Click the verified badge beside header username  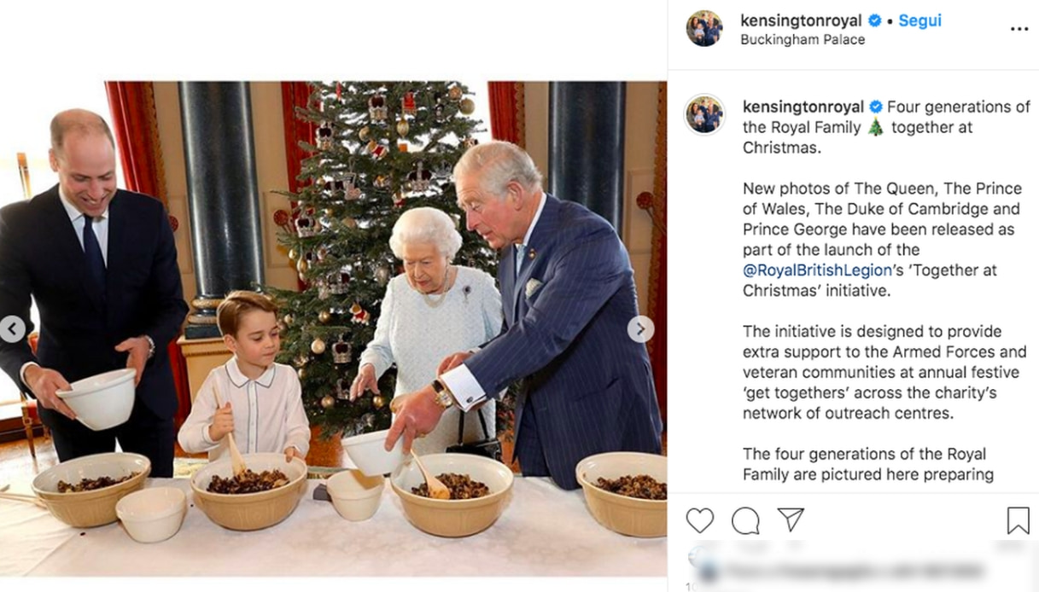pos(875,20)
